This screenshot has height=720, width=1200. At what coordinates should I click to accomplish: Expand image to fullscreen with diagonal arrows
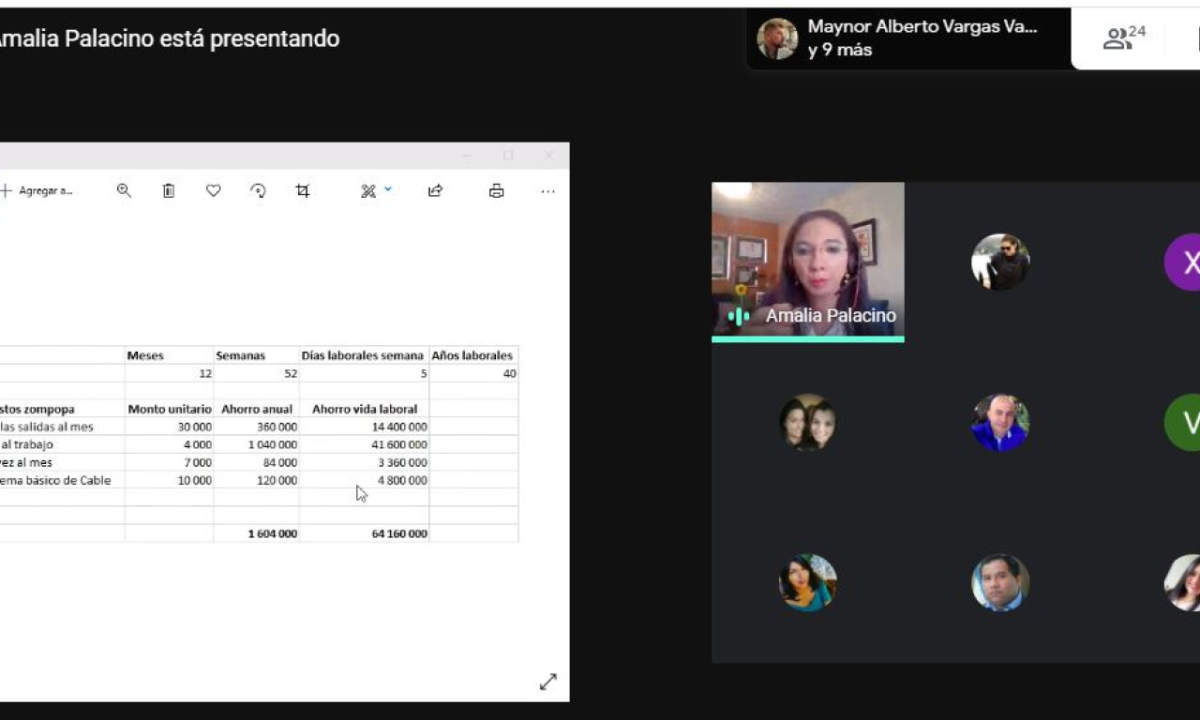click(x=548, y=682)
